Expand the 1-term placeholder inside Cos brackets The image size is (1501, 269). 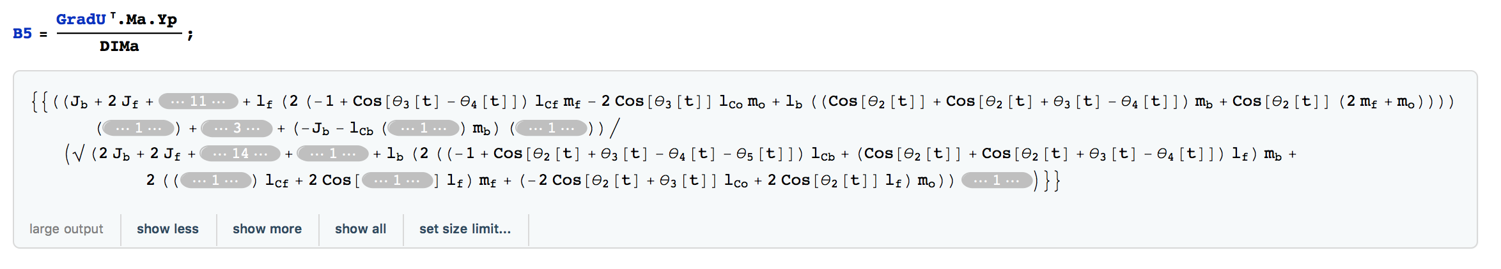point(397,180)
